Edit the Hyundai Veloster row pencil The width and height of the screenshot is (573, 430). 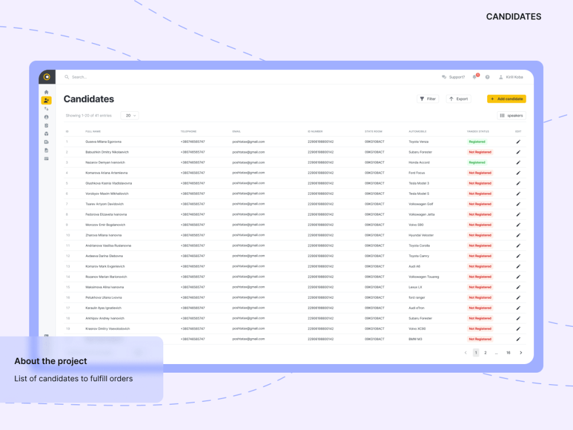pos(518,235)
